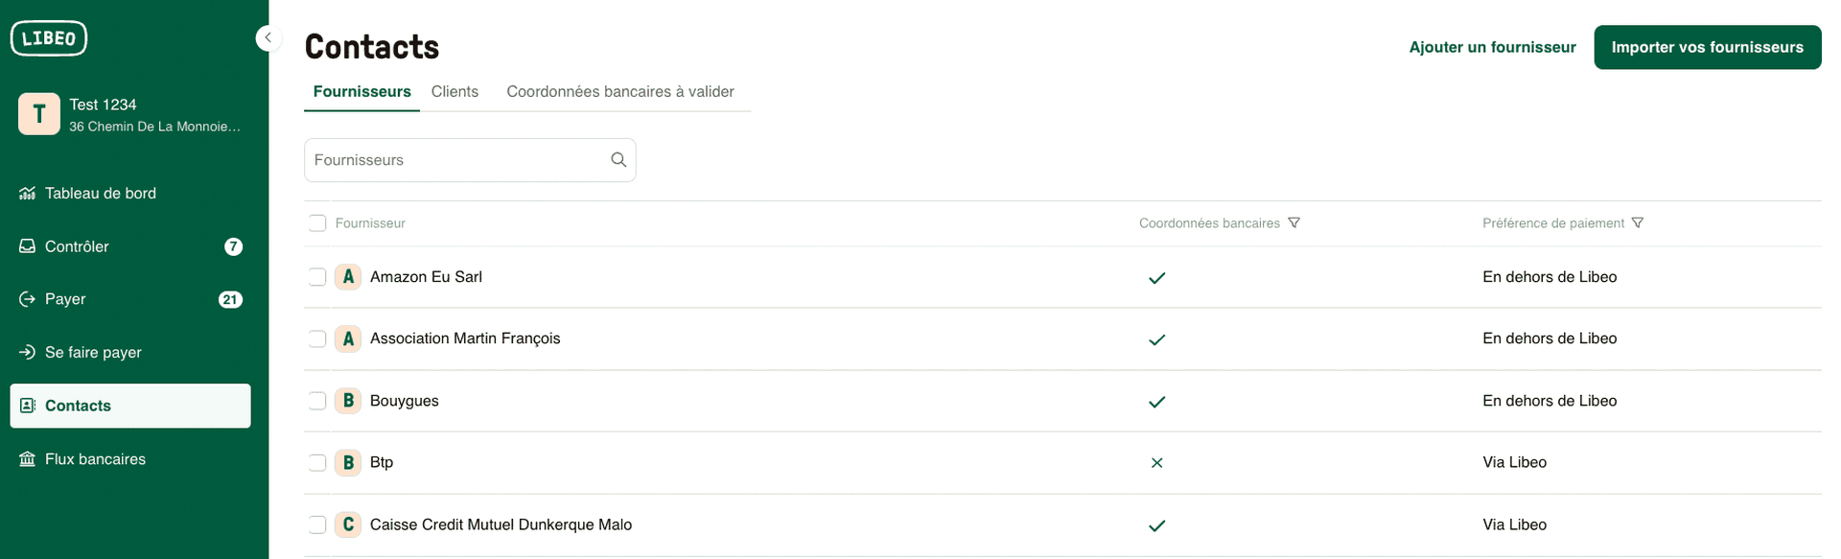
Task: Check the Btp row checkbox
Action: (316, 462)
